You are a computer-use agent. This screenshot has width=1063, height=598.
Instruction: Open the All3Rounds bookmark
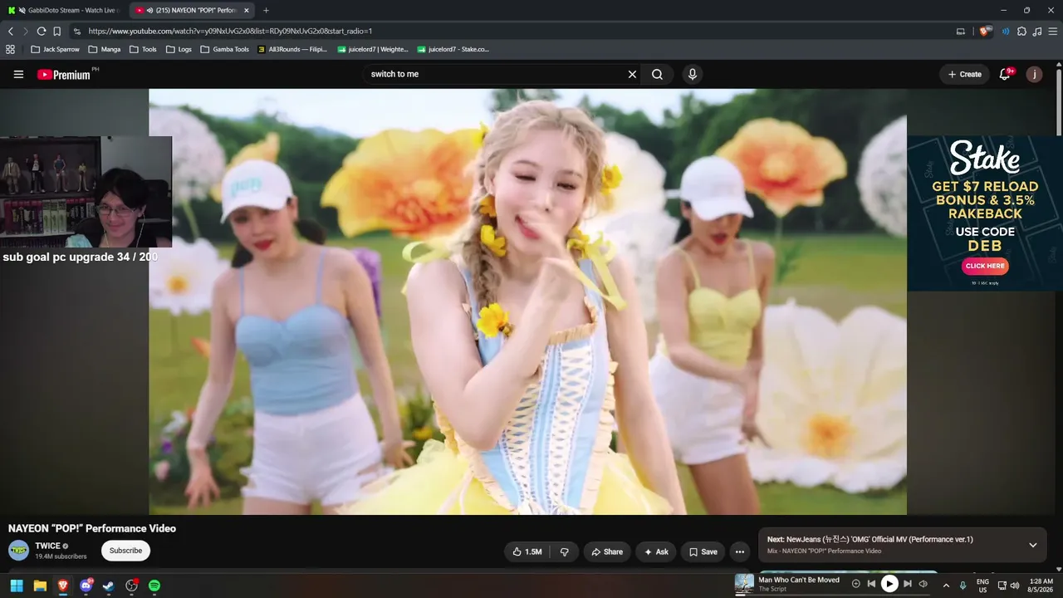[292, 49]
